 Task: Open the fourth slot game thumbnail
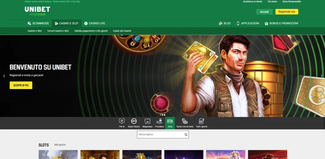184,155
